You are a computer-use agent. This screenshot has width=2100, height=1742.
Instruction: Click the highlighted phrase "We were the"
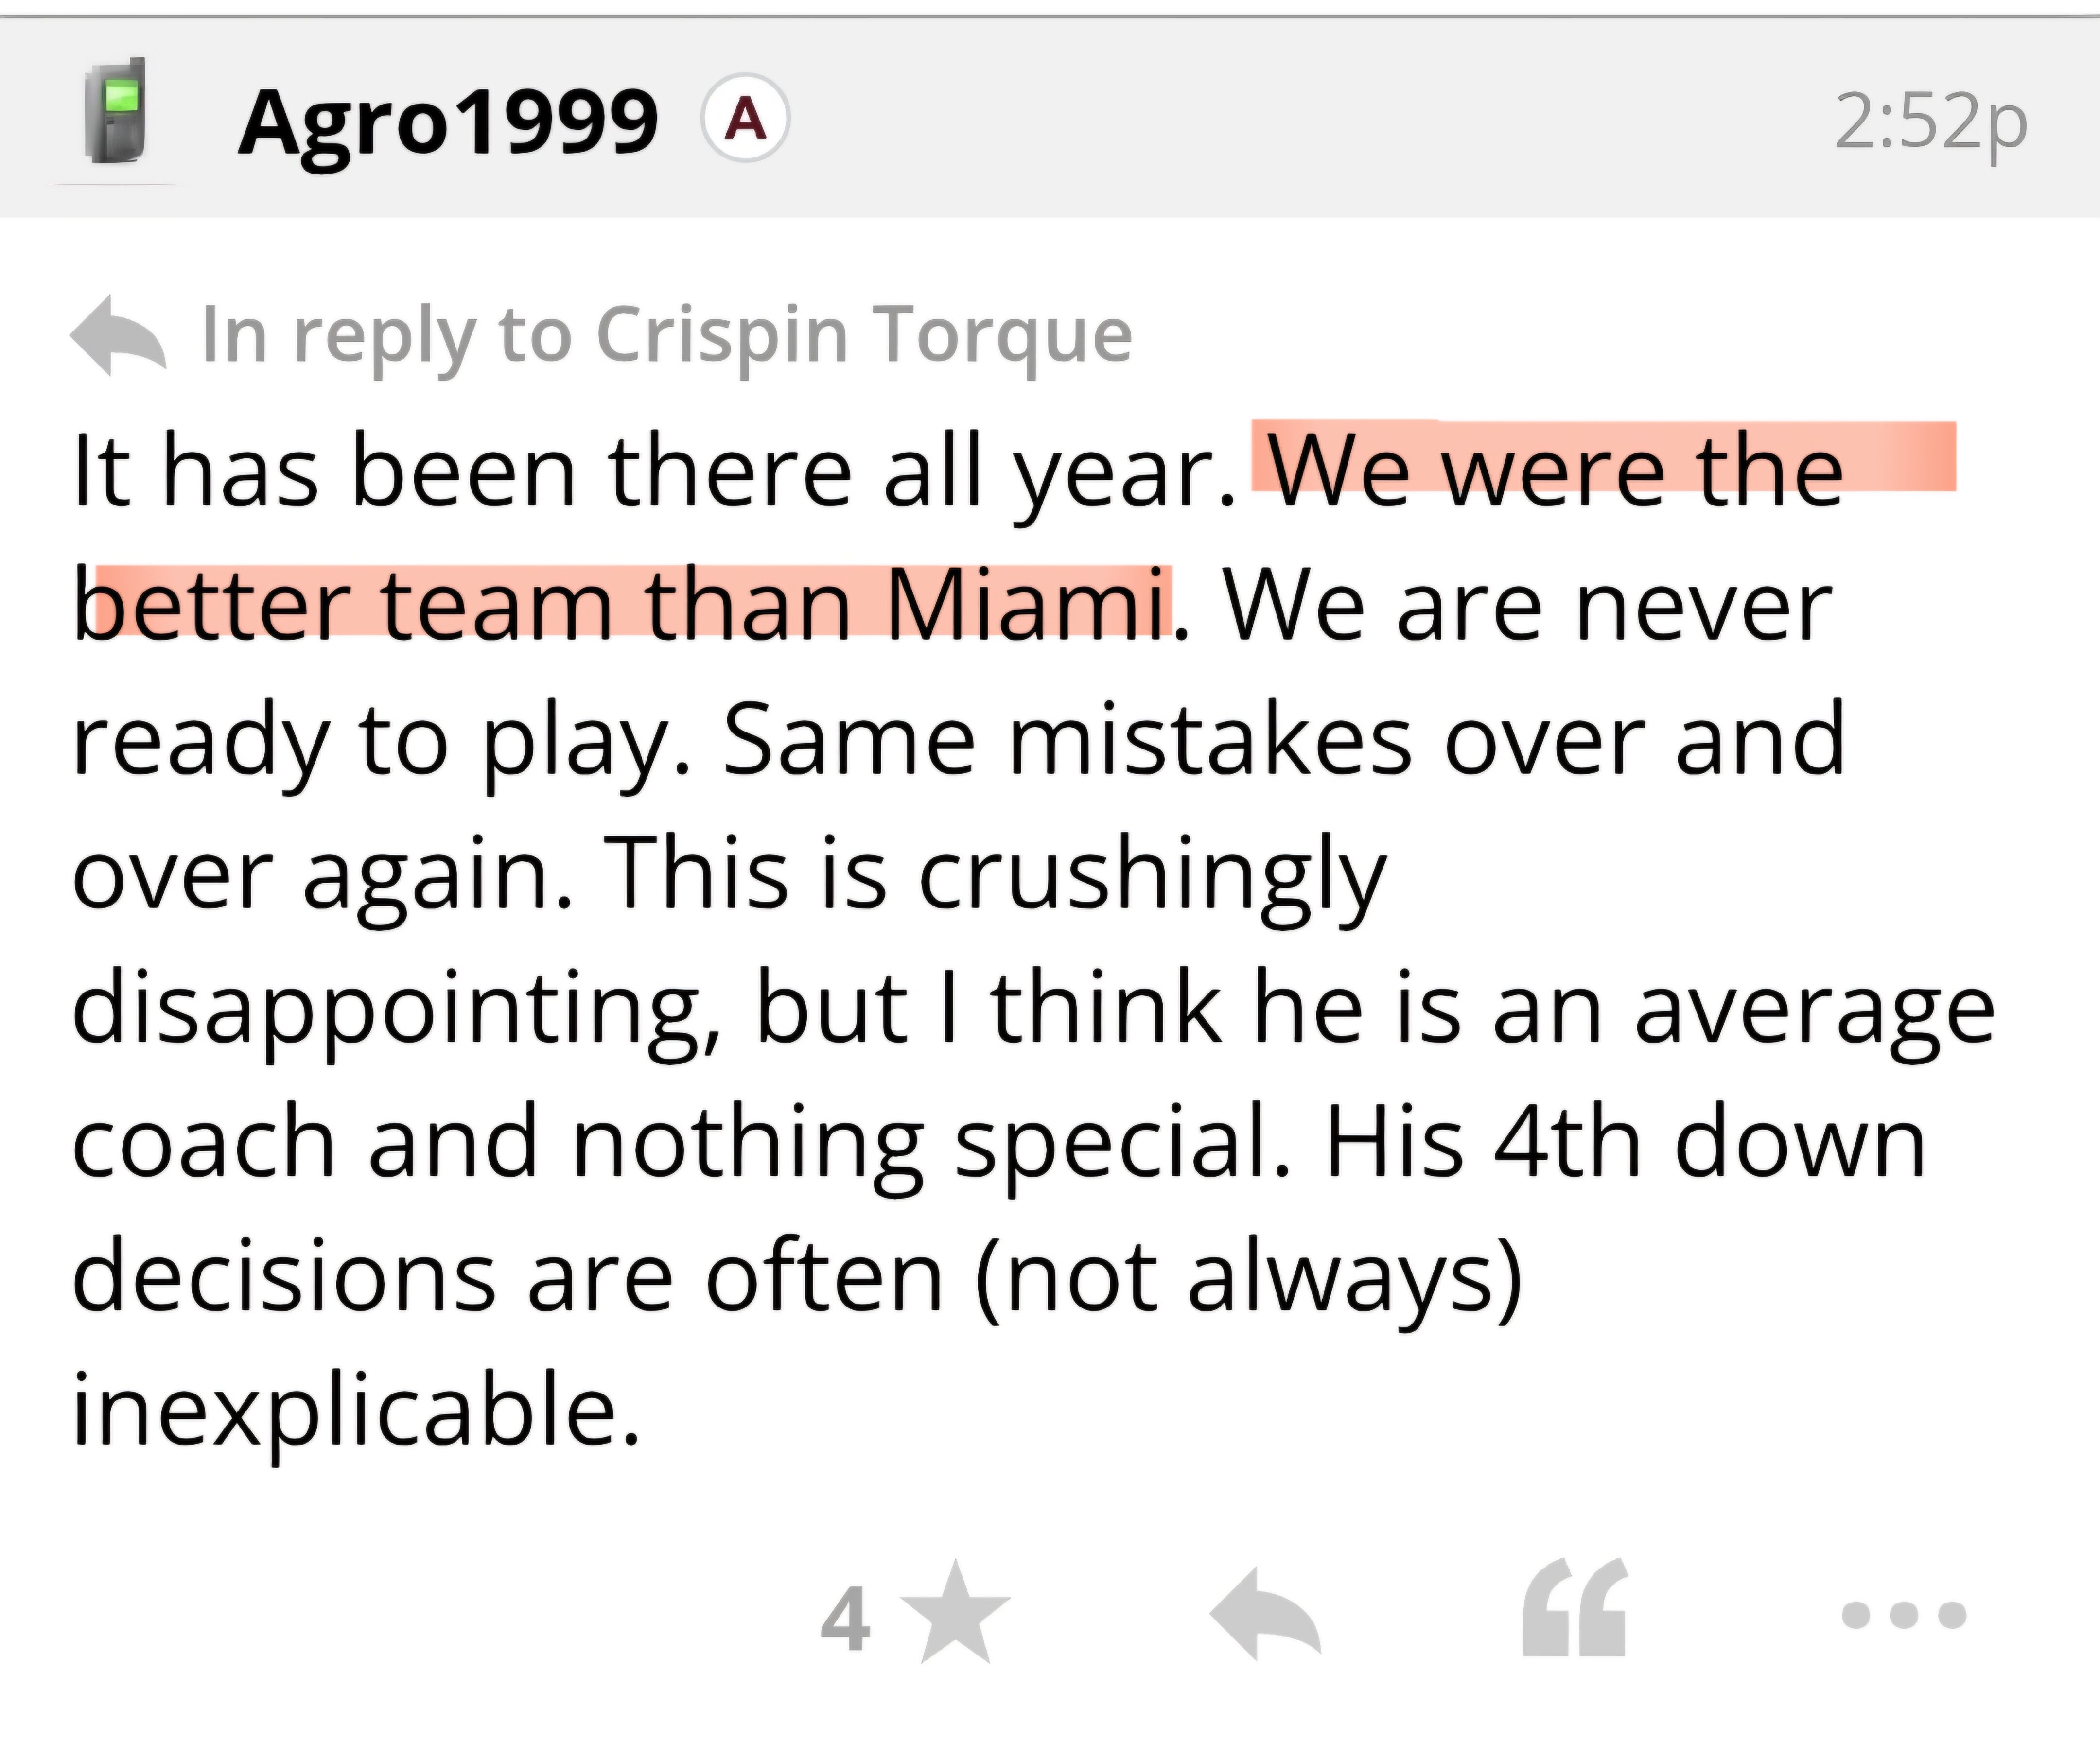tap(1554, 470)
